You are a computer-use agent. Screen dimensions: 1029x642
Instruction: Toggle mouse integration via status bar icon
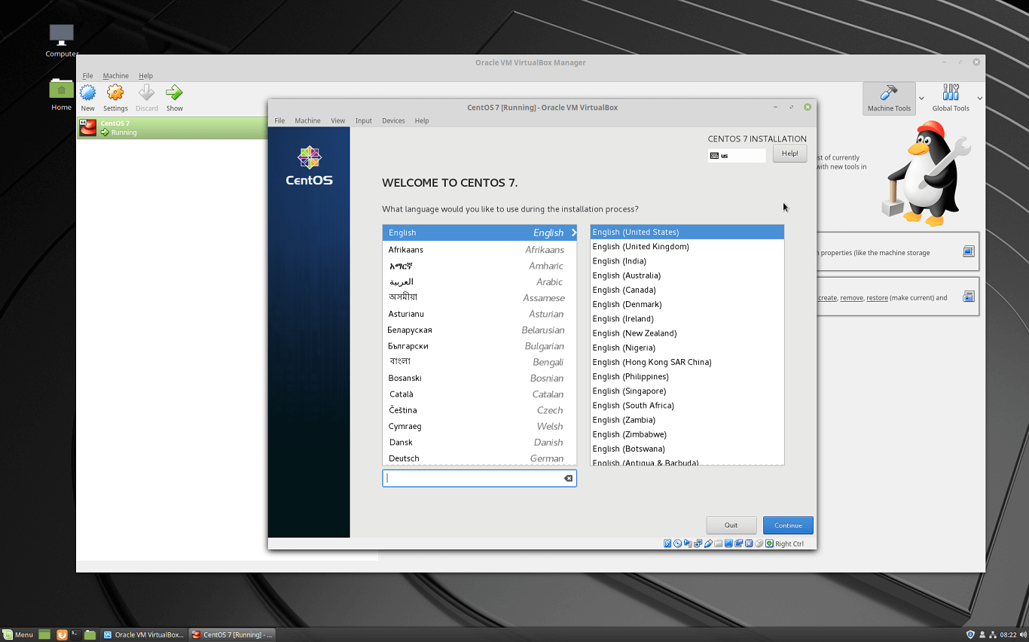pos(759,543)
